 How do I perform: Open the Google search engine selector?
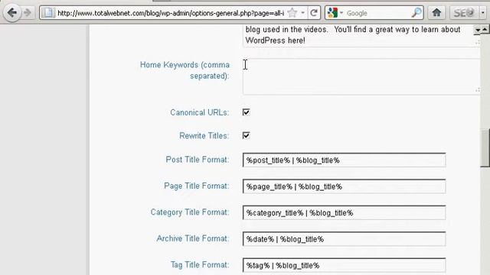(x=335, y=13)
